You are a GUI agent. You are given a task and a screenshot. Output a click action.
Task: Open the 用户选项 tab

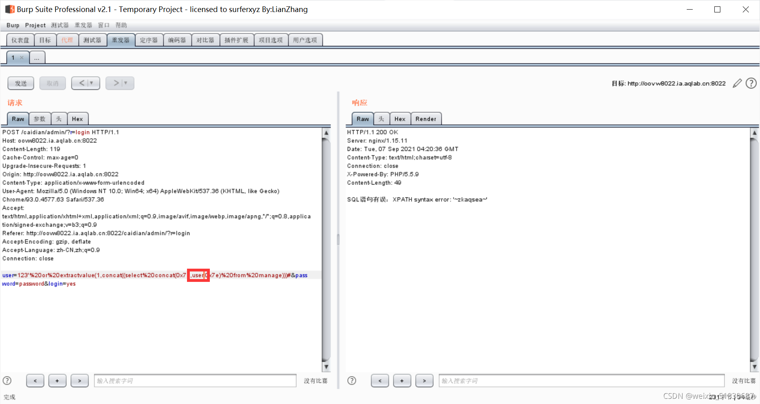click(305, 40)
